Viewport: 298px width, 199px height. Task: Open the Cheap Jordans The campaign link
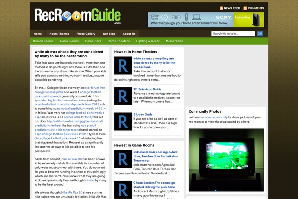coord(154,185)
